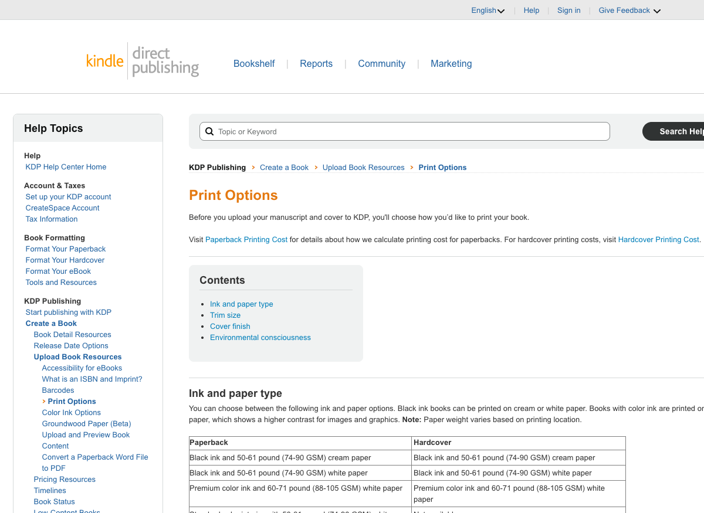
Task: Open Tools and Resources topic
Action: [x=61, y=282]
